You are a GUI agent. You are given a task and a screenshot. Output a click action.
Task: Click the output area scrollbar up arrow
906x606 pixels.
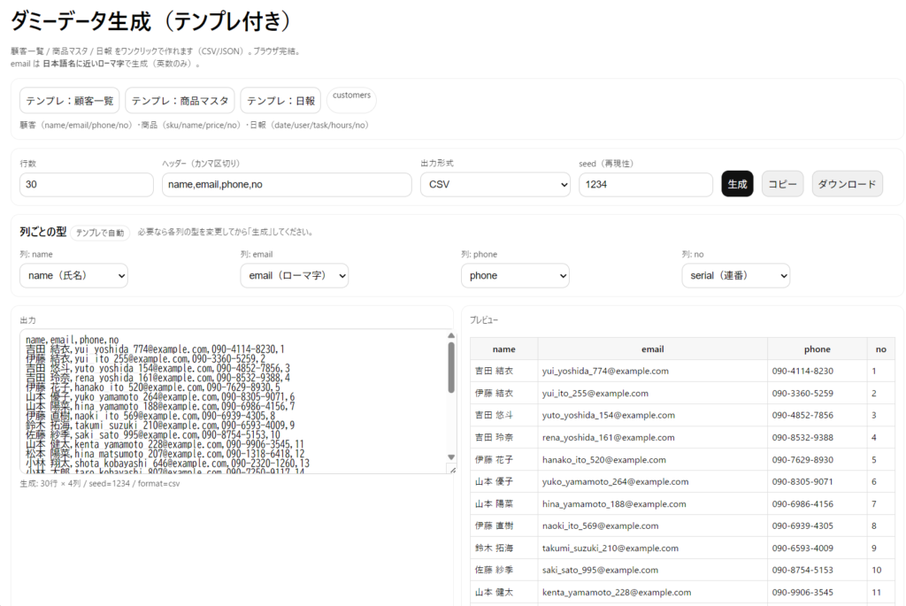[x=451, y=336]
